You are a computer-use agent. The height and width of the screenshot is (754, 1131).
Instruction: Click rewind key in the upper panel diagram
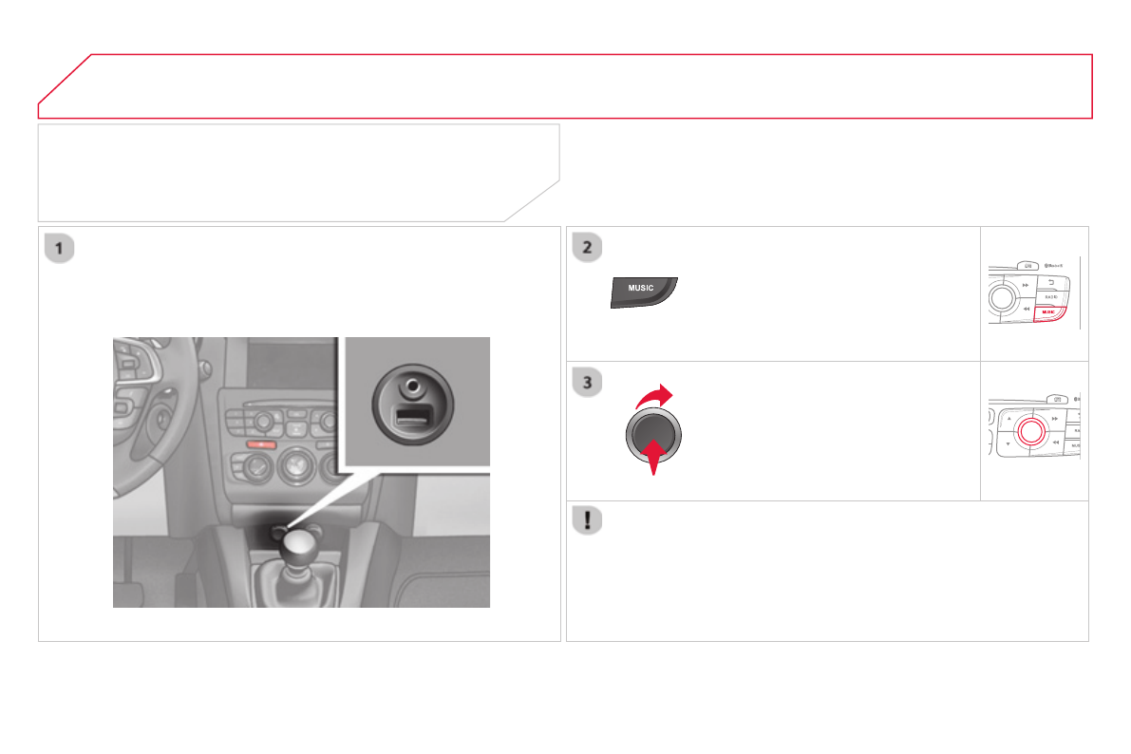pyautogui.click(x=1027, y=309)
